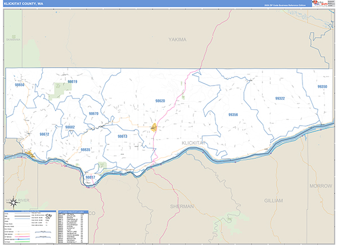Select ZIP code label 98613
The height and width of the screenshot is (245, 338).
pos(122,136)
